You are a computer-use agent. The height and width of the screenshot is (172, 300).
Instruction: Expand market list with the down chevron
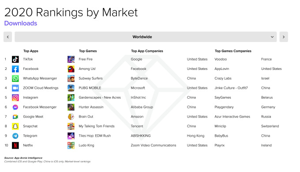(272, 37)
